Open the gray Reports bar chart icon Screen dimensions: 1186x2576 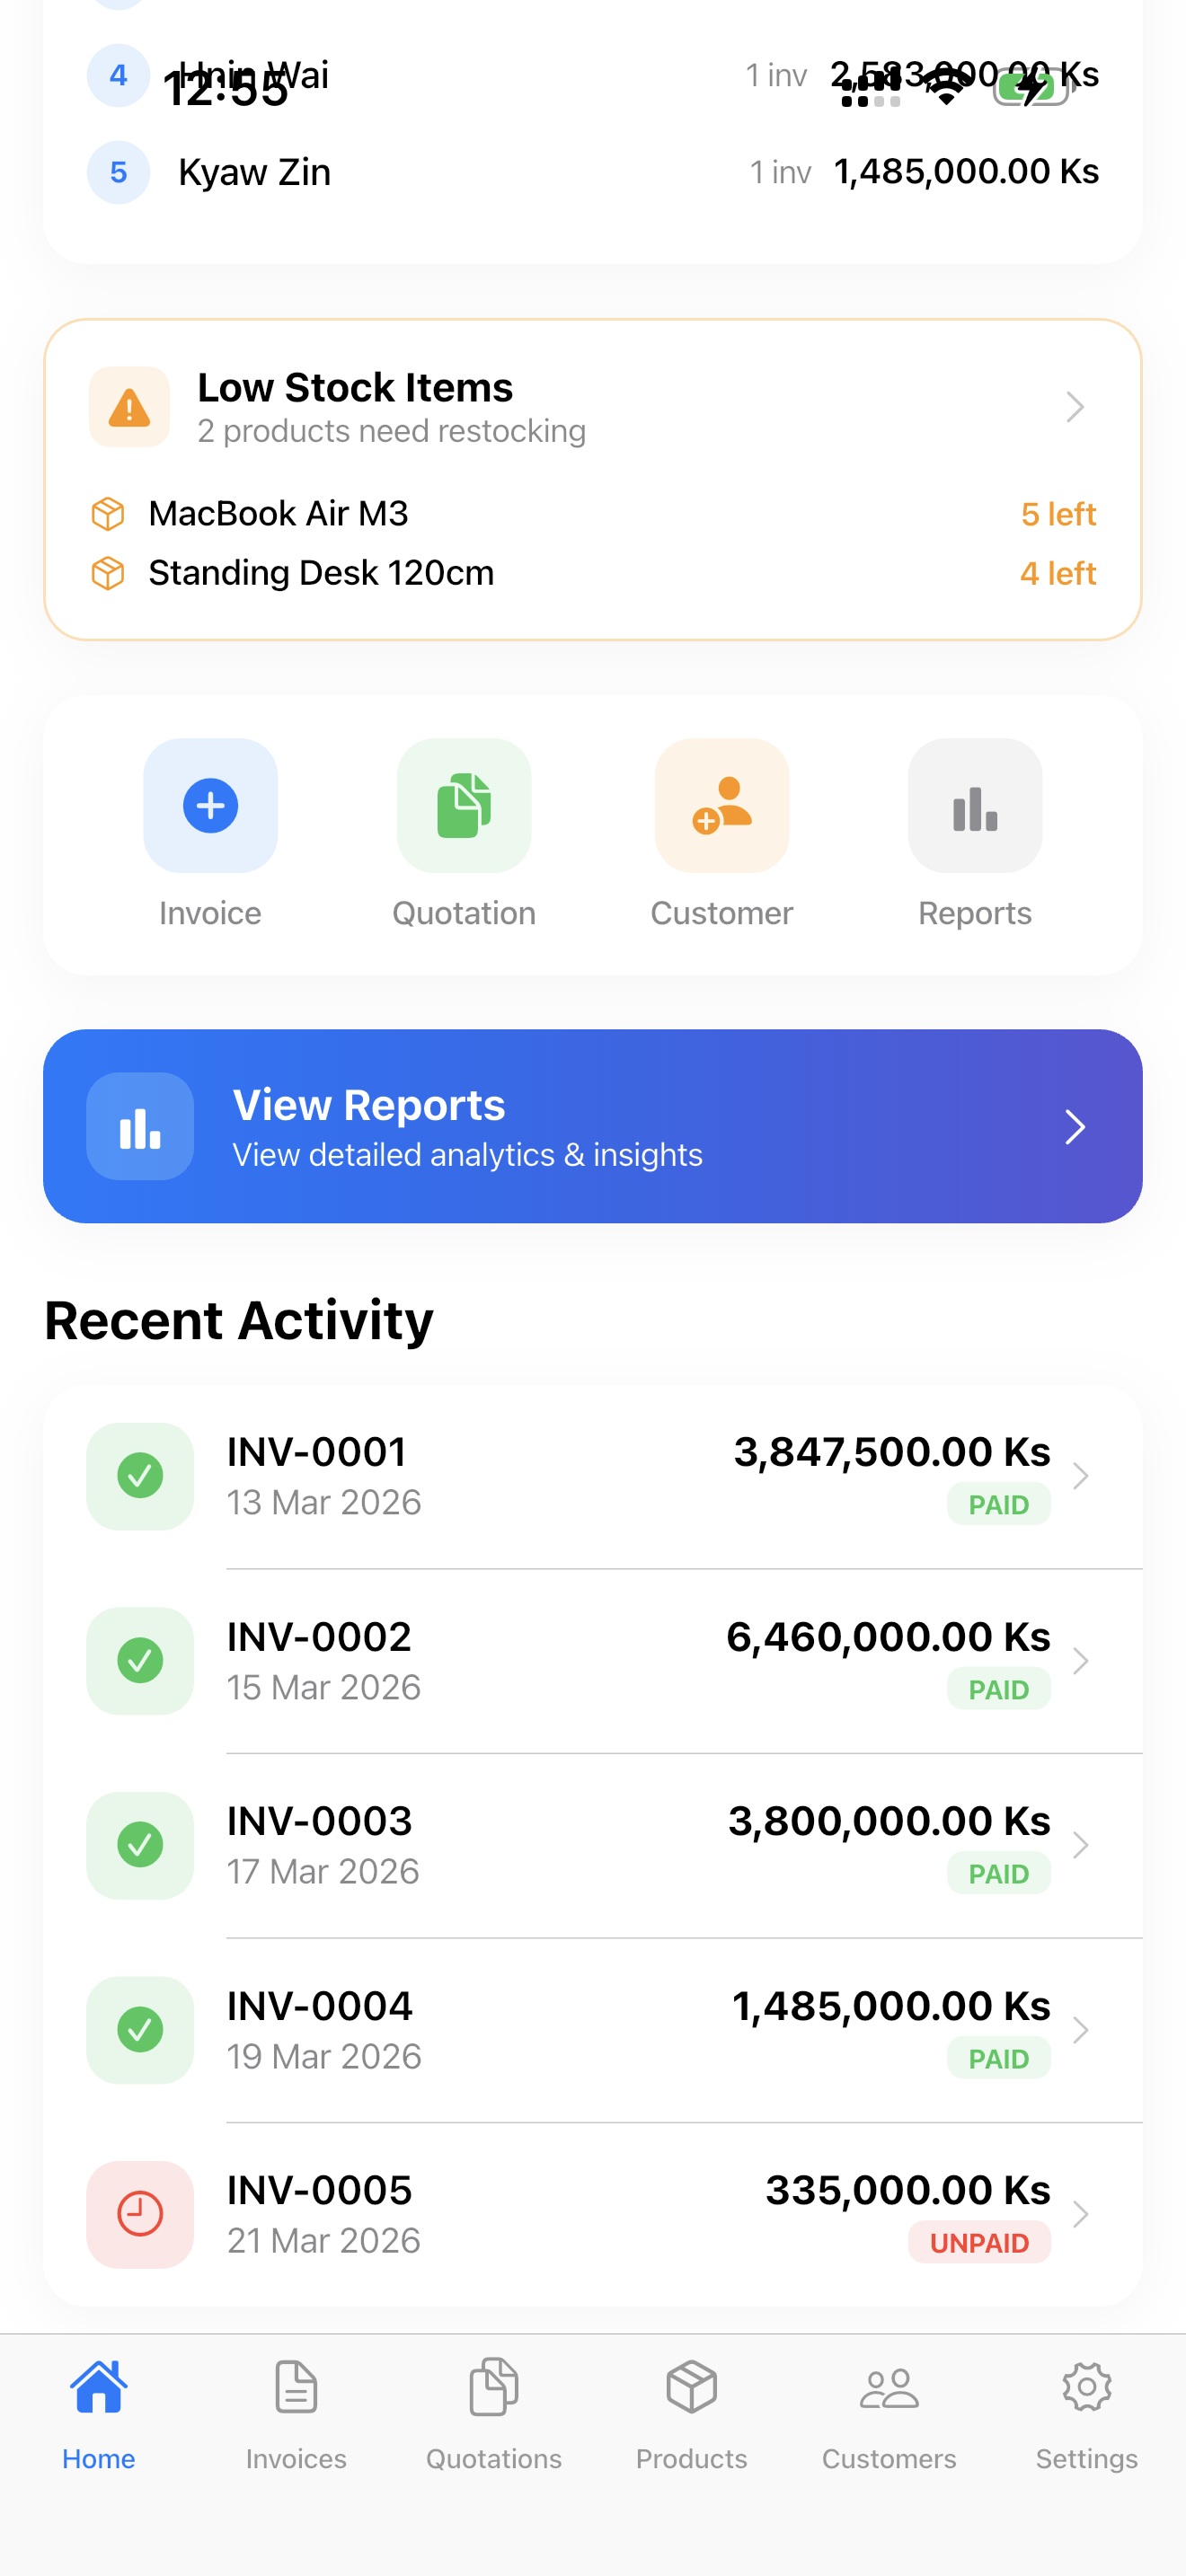(x=974, y=806)
